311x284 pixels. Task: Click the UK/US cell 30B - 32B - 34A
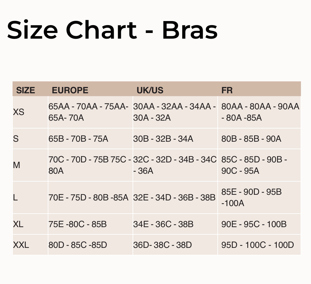[x=163, y=139]
